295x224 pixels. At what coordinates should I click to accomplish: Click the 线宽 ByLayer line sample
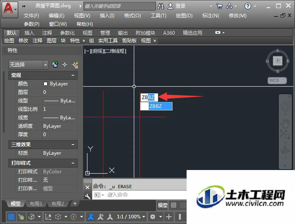[51, 118]
